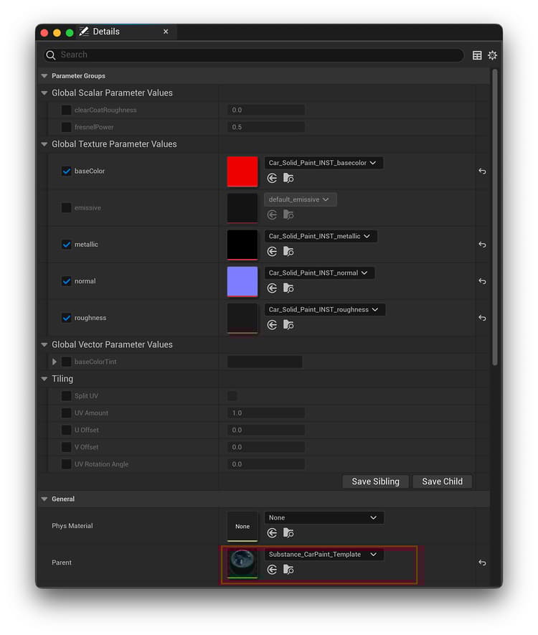Image resolution: width=538 pixels, height=635 pixels.
Task: Uncheck the metallic override checkbox
Action: coord(67,245)
